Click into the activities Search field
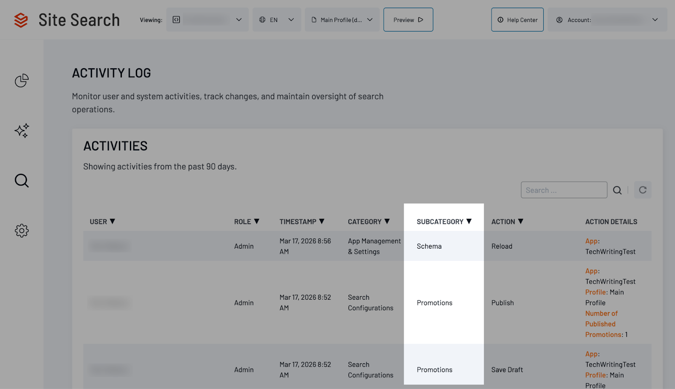The image size is (675, 389). (x=564, y=190)
